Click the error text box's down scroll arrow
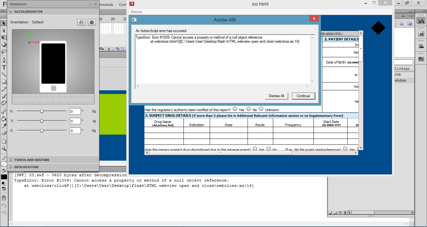Screen dimensions: 427x227 click(x=312, y=81)
